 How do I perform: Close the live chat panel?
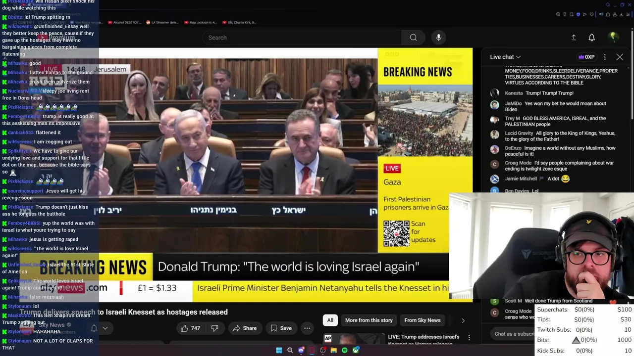pos(620,57)
